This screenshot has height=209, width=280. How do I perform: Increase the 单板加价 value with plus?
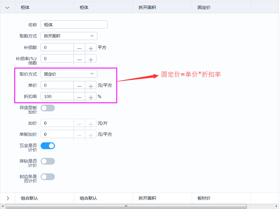pyautogui.click(x=91, y=135)
